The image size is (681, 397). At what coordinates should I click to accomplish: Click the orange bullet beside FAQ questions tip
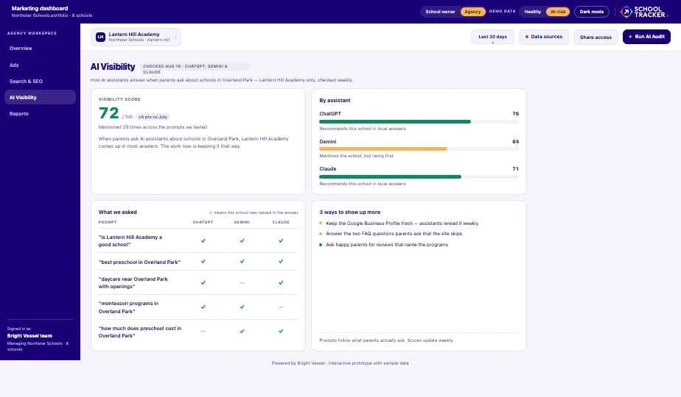(x=321, y=234)
